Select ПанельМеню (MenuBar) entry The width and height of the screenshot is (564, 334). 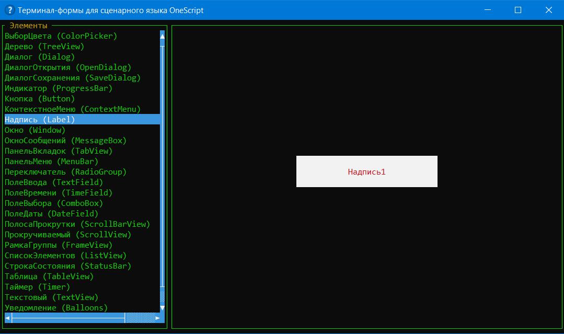[51, 162]
